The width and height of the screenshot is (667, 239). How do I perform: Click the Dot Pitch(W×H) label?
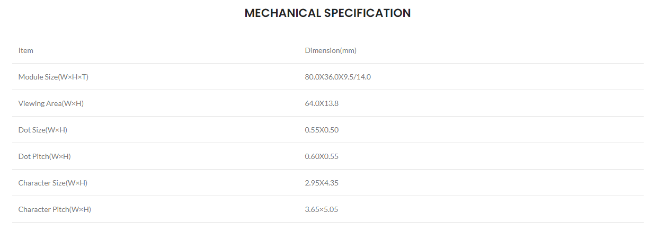[45, 156]
